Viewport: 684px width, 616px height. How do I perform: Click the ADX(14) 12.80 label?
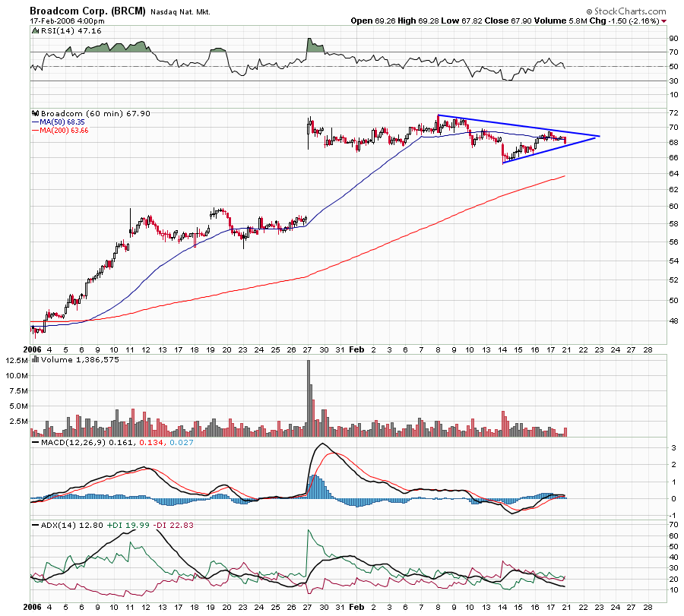pyautogui.click(x=72, y=526)
